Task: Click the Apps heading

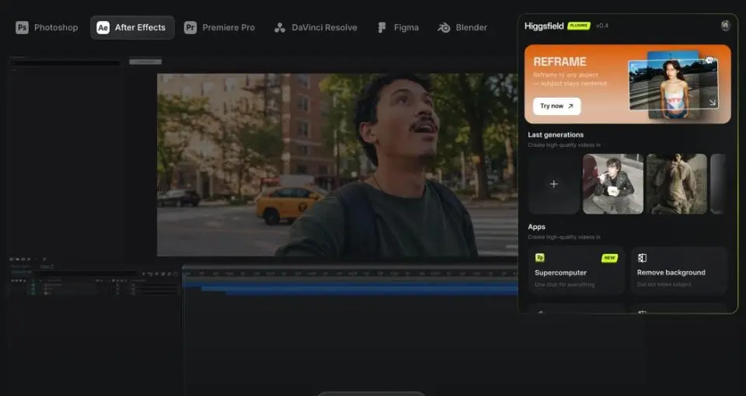Action: tap(537, 228)
